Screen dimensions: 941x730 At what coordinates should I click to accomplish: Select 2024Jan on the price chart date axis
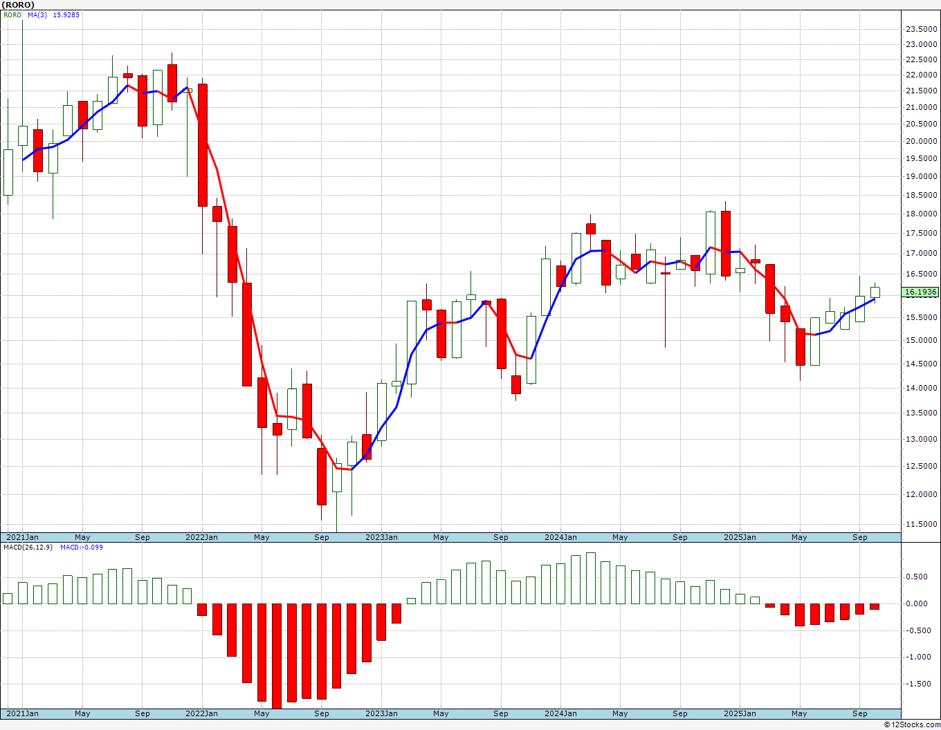[x=560, y=537]
